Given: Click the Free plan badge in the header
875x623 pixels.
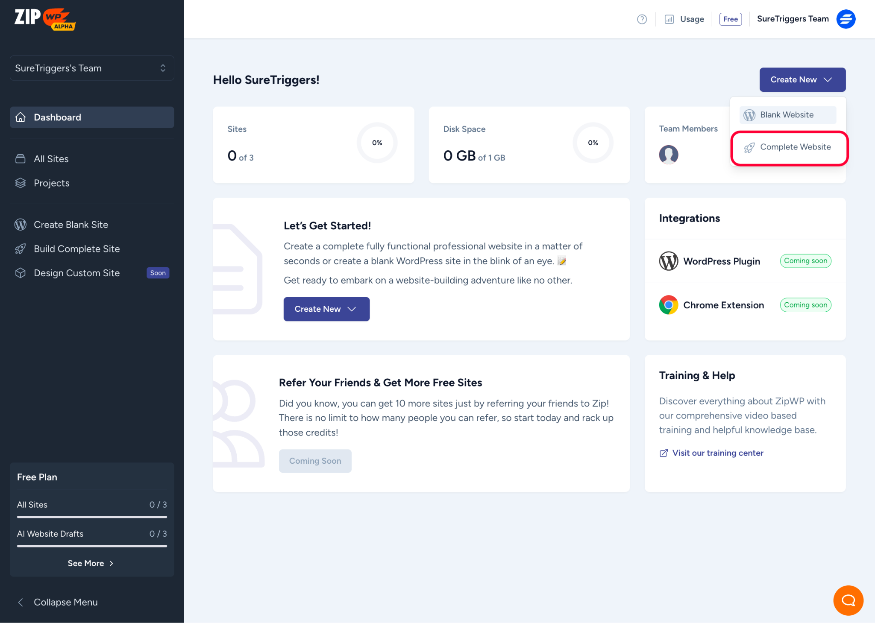Looking at the screenshot, I should [730, 19].
